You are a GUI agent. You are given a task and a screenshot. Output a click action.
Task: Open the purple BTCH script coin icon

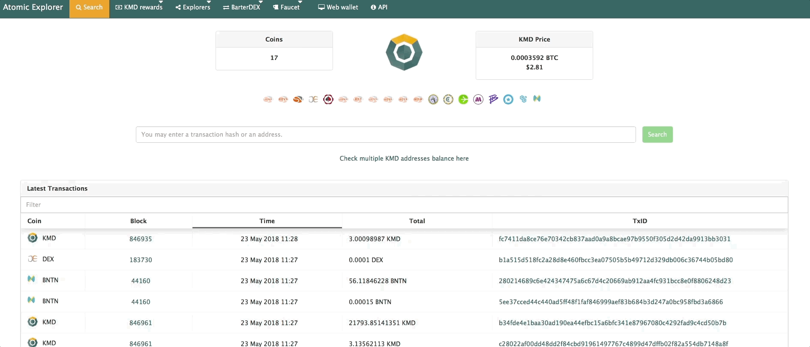click(493, 99)
